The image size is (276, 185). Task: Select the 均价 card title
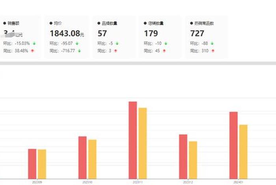[58, 23]
